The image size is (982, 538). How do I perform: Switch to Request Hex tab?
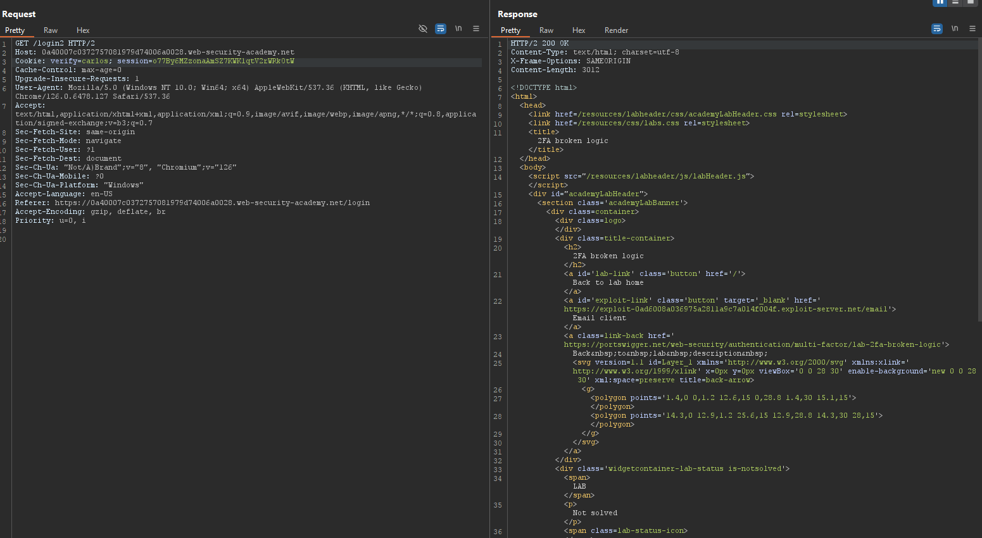83,30
